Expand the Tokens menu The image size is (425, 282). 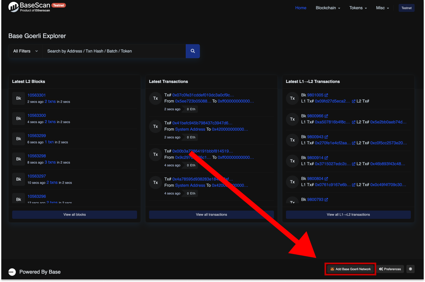pos(358,8)
